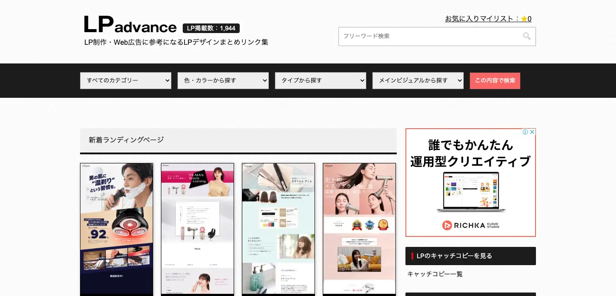Open the お気に入りマイリスト link
Viewport: 616px width, 296px height.
tap(482, 19)
